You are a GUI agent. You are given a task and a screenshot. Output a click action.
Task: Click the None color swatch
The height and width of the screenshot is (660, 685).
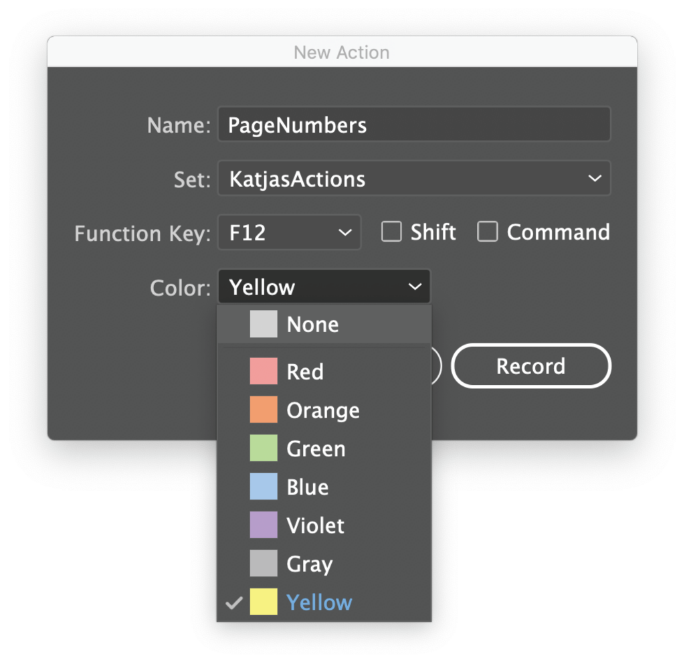click(262, 324)
